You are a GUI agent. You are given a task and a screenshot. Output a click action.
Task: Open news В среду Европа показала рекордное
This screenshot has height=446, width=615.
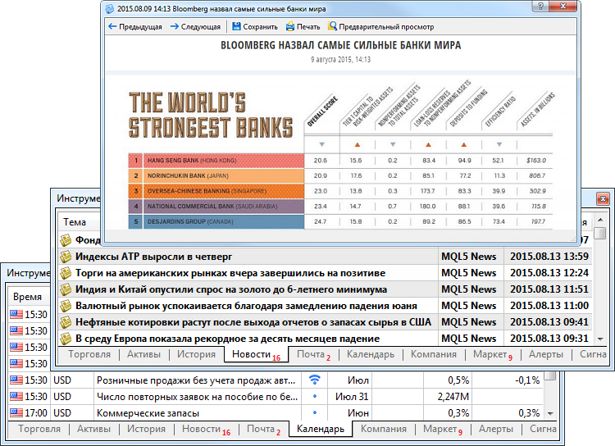[227, 338]
